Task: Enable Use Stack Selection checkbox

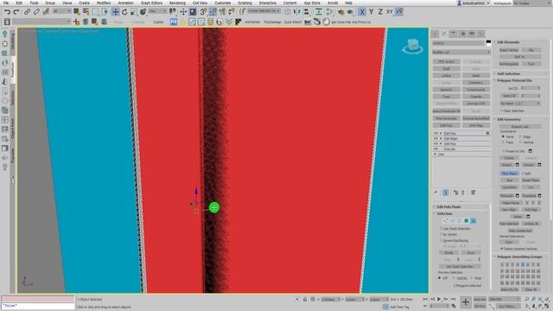Action: click(x=441, y=229)
